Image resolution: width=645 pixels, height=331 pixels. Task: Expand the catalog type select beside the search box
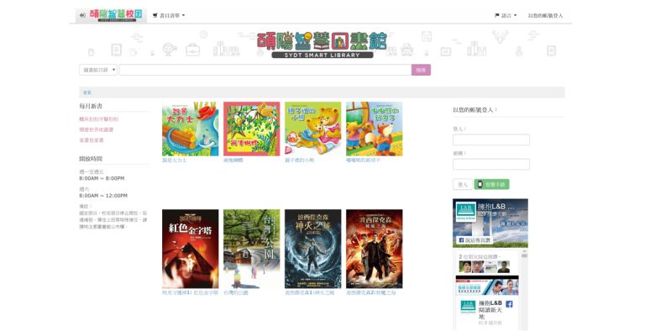click(x=98, y=70)
